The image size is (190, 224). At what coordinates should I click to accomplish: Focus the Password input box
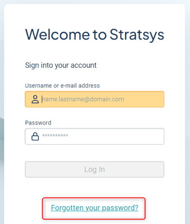click(x=95, y=136)
